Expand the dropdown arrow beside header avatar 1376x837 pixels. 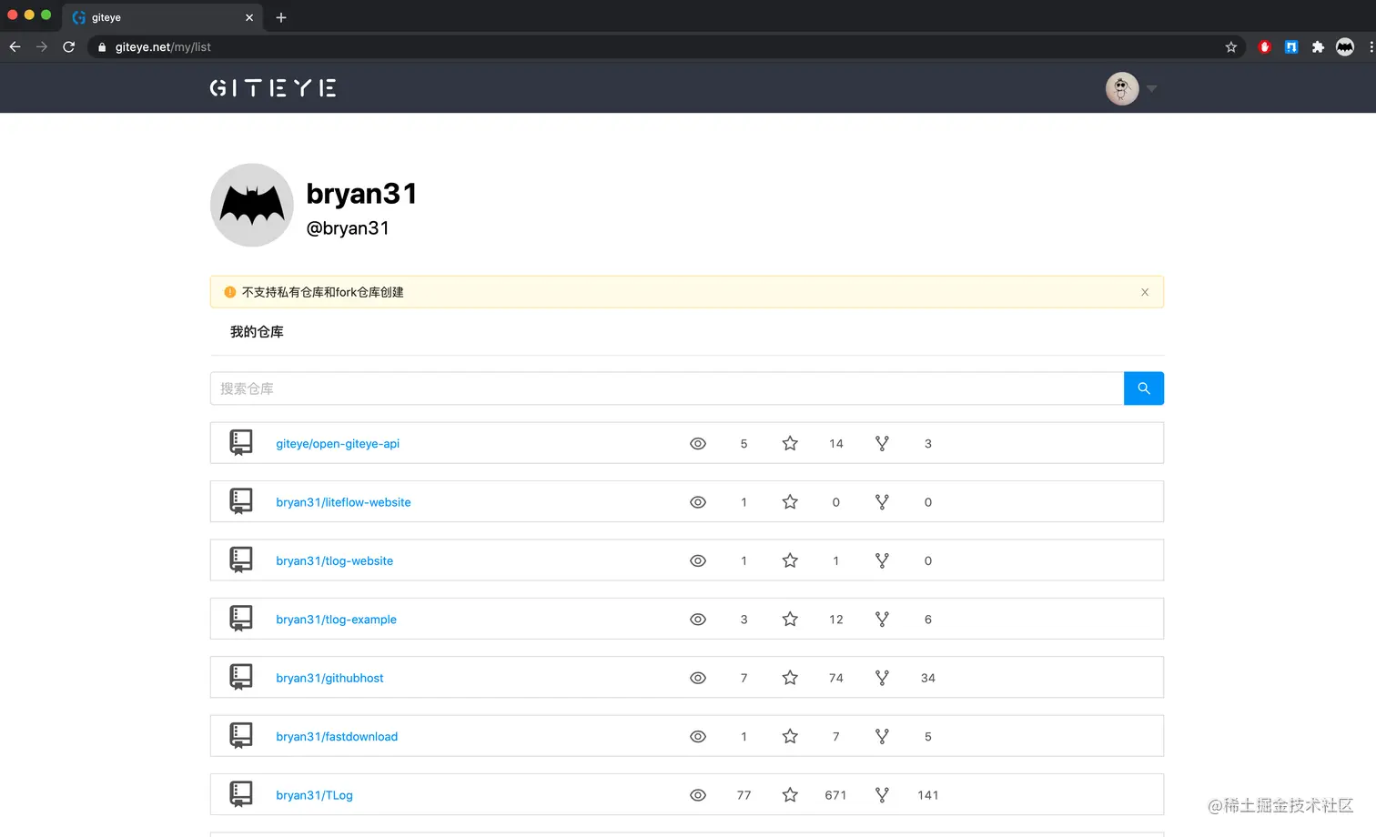click(x=1152, y=88)
